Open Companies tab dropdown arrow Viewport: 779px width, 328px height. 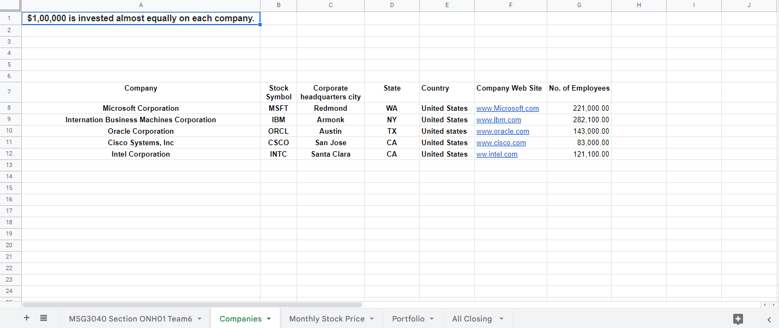pyautogui.click(x=269, y=319)
